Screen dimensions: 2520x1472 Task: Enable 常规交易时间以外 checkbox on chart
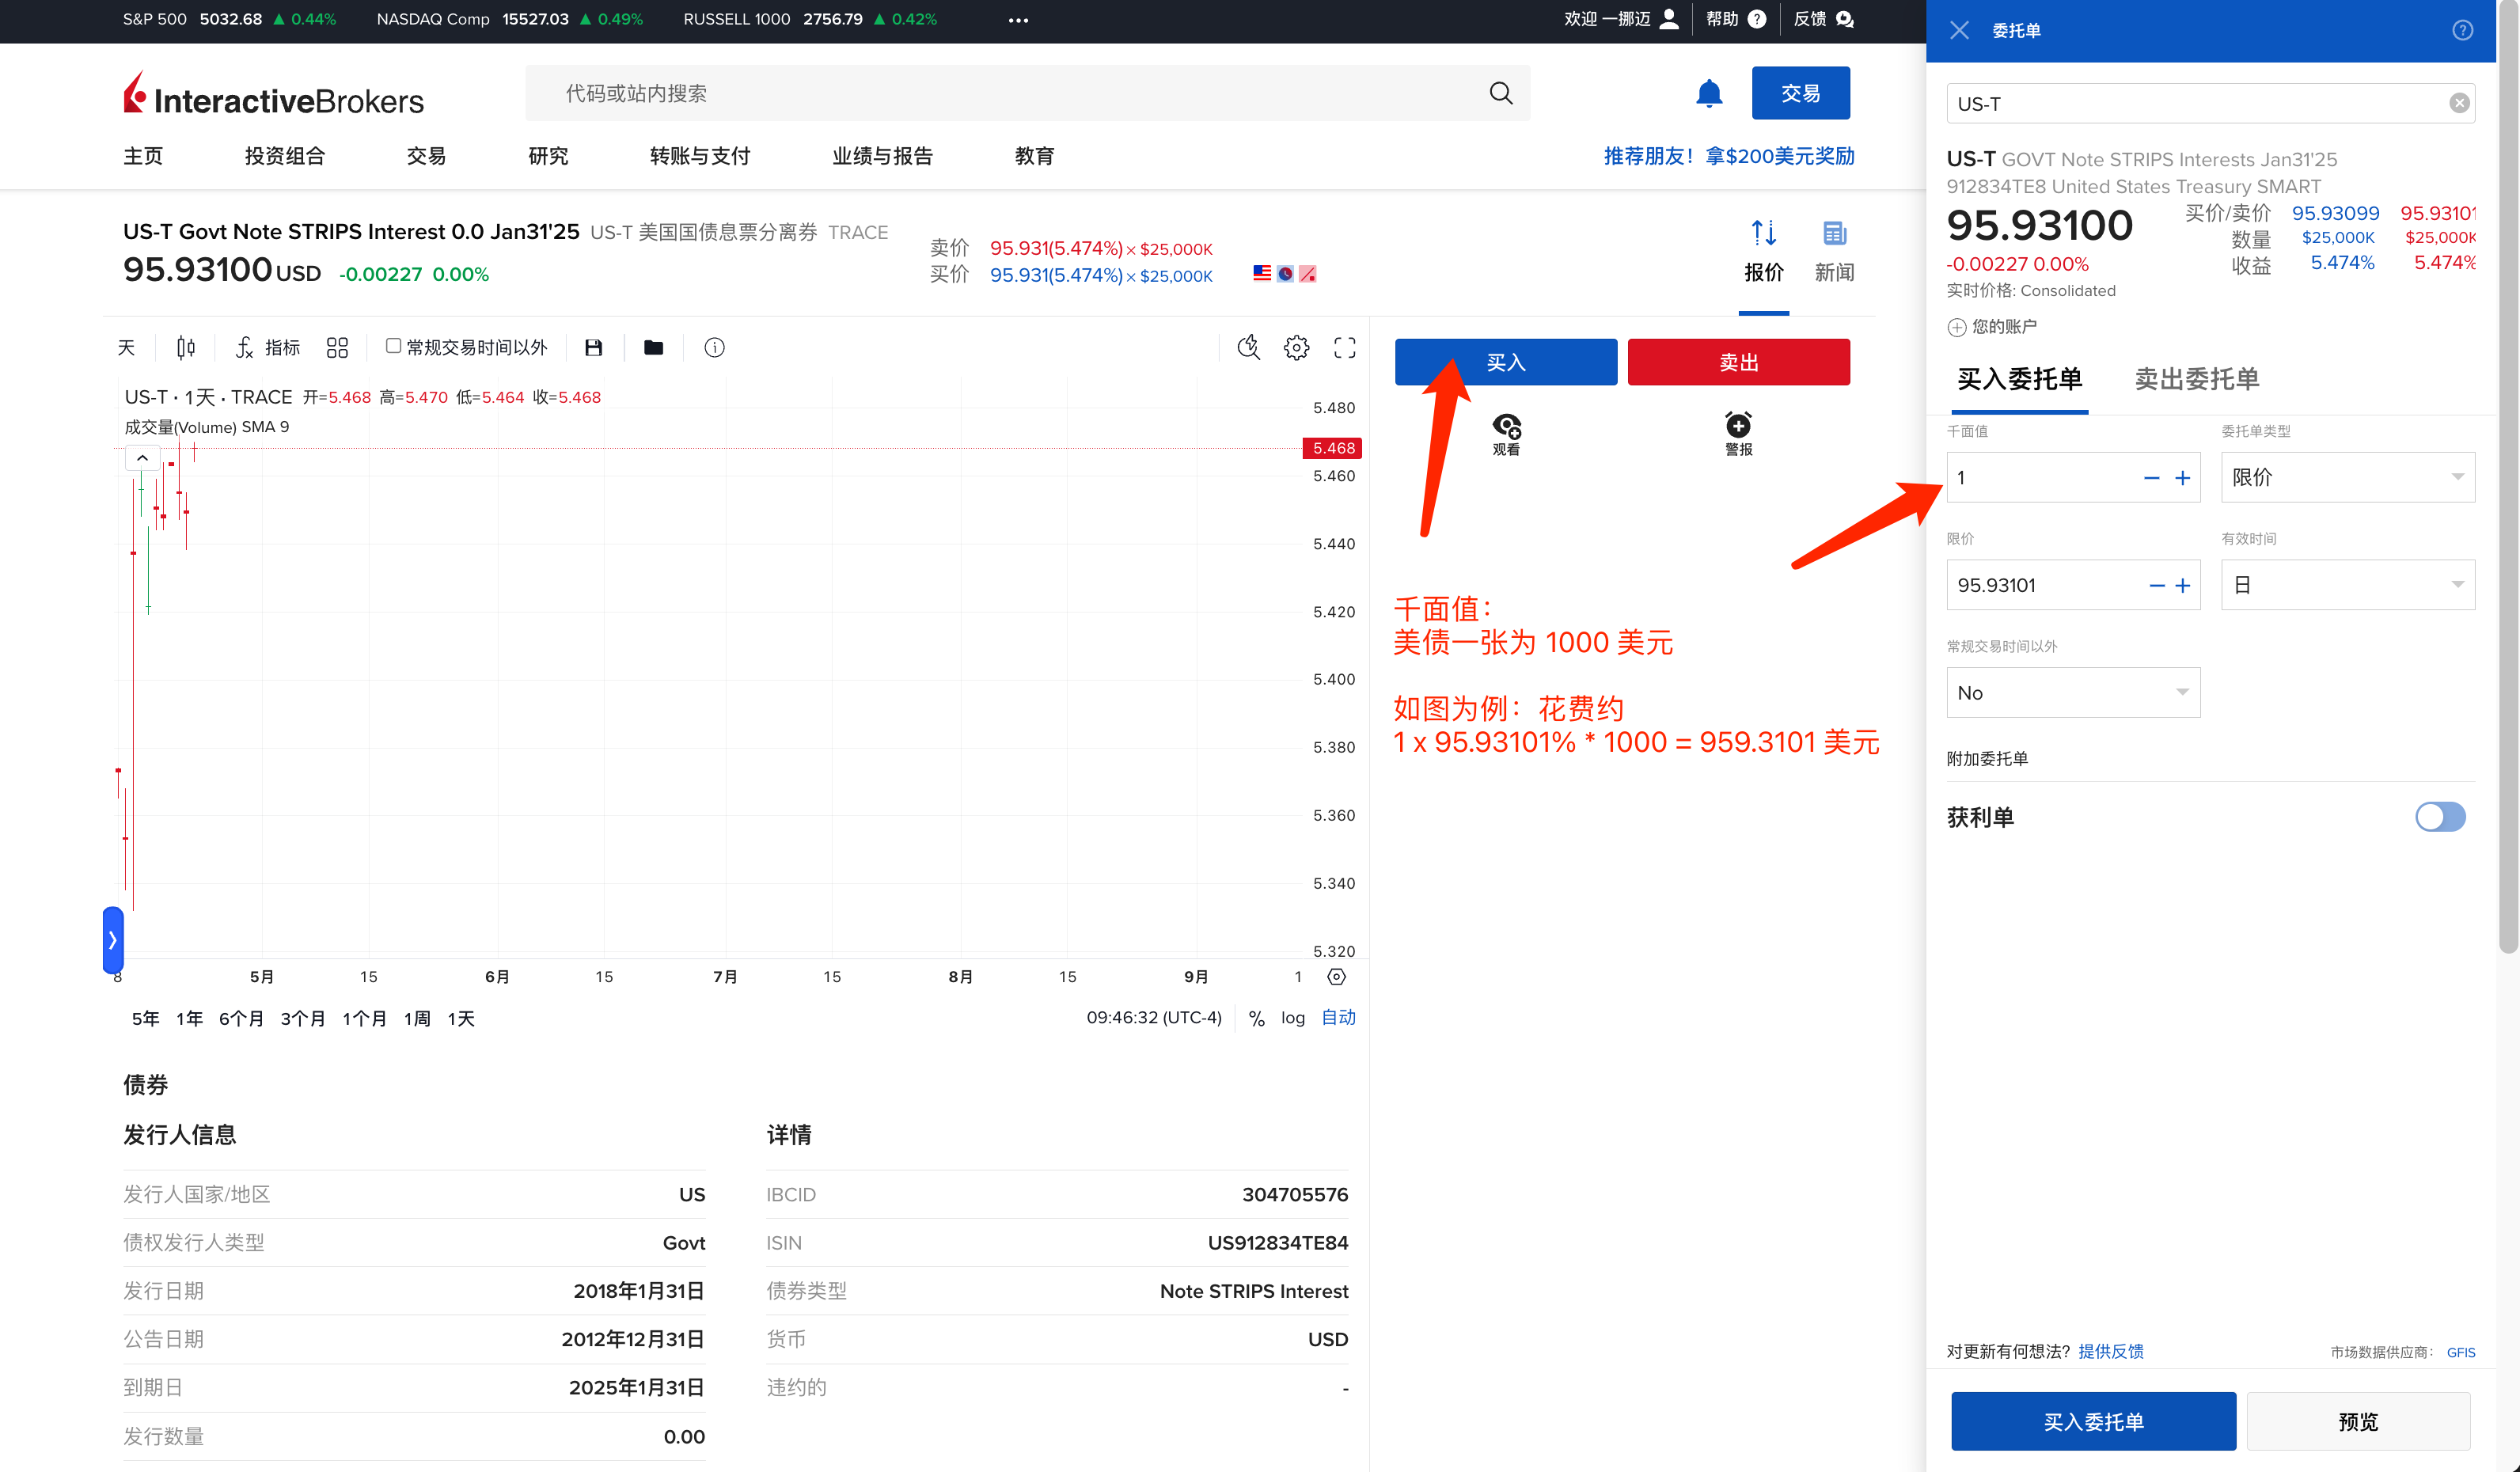(393, 345)
